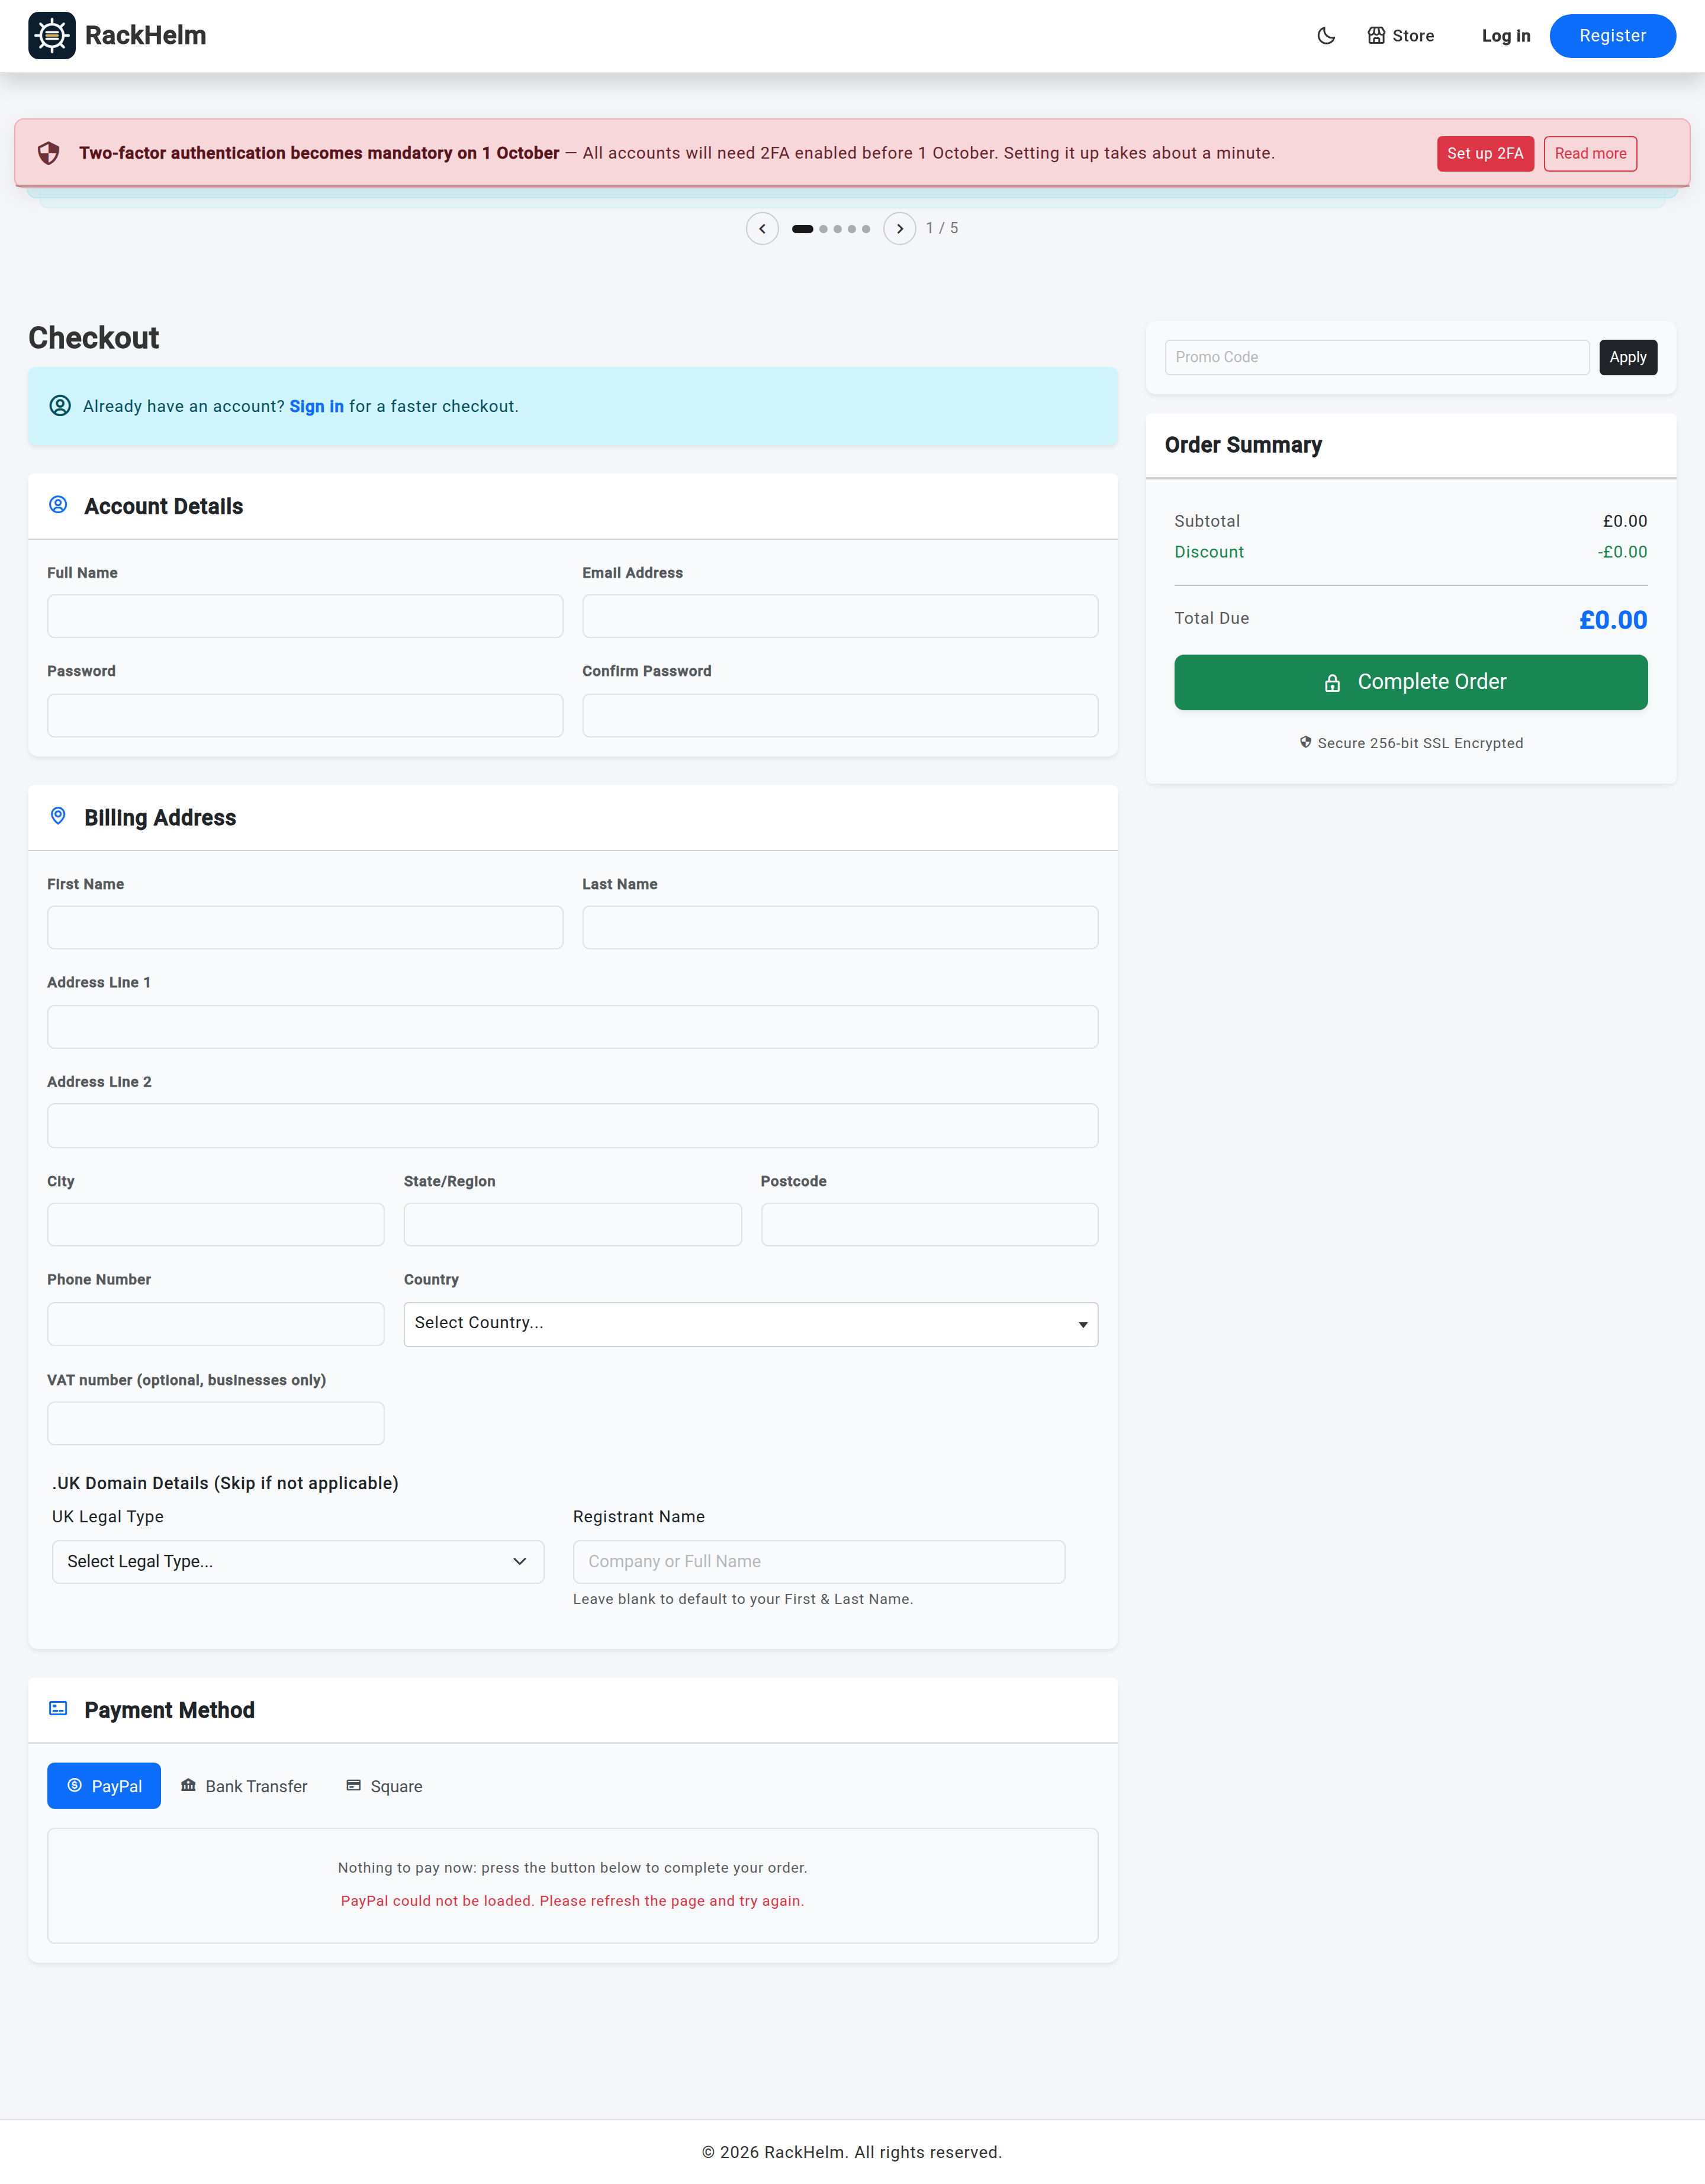Select the last carousel dot indicator
The image size is (1705, 2184).
[866, 229]
